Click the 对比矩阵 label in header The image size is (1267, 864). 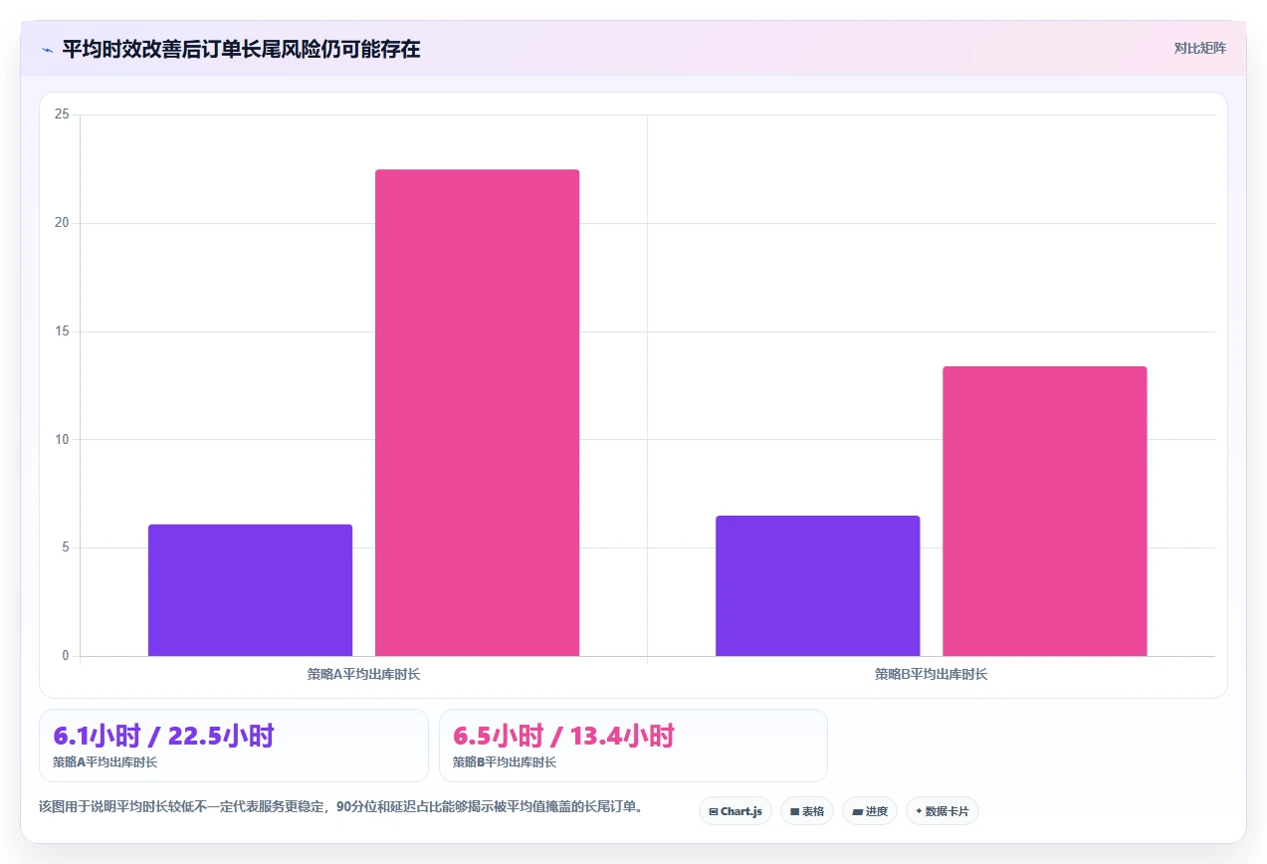tap(1199, 48)
